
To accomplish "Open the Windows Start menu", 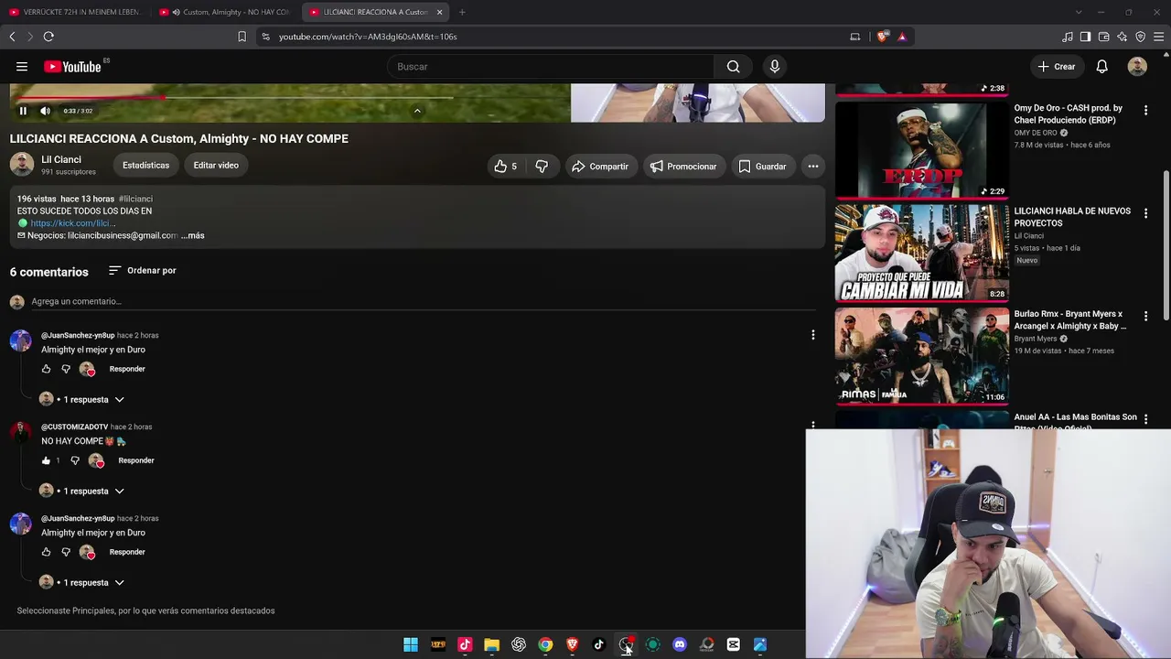I will 411,644.
